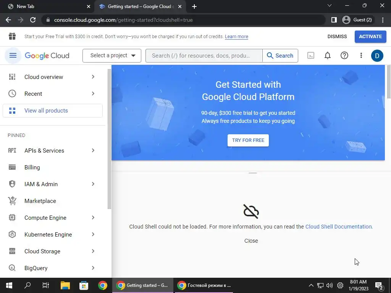Viewport: 391px width, 293px height.
Task: Open Windows Start menu
Action: (9, 285)
